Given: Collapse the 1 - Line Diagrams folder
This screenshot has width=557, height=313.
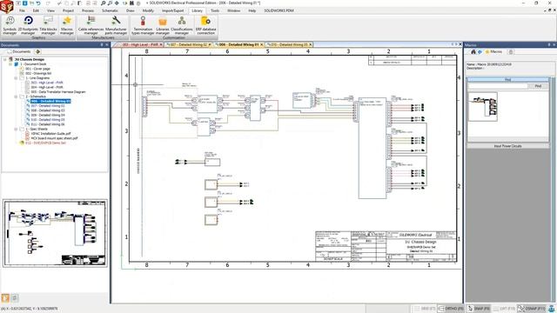Looking at the screenshot, I should tap(16, 78).
